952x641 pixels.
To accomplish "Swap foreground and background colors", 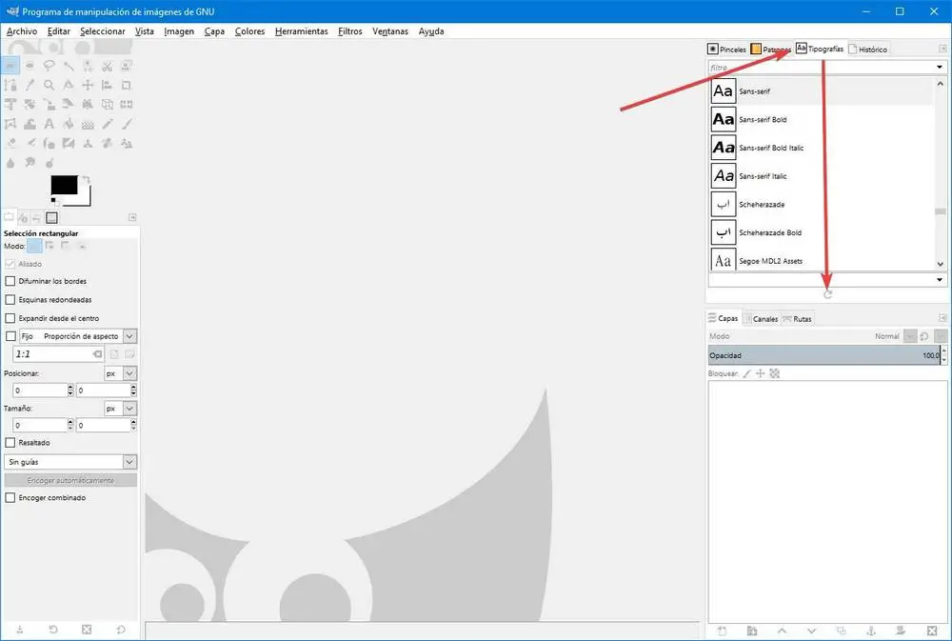I will 87,179.
